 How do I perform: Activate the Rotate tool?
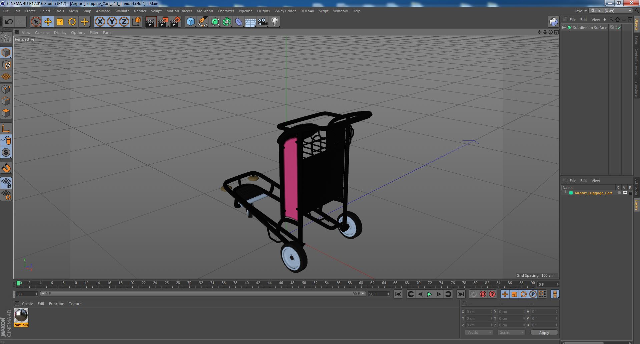coord(72,22)
